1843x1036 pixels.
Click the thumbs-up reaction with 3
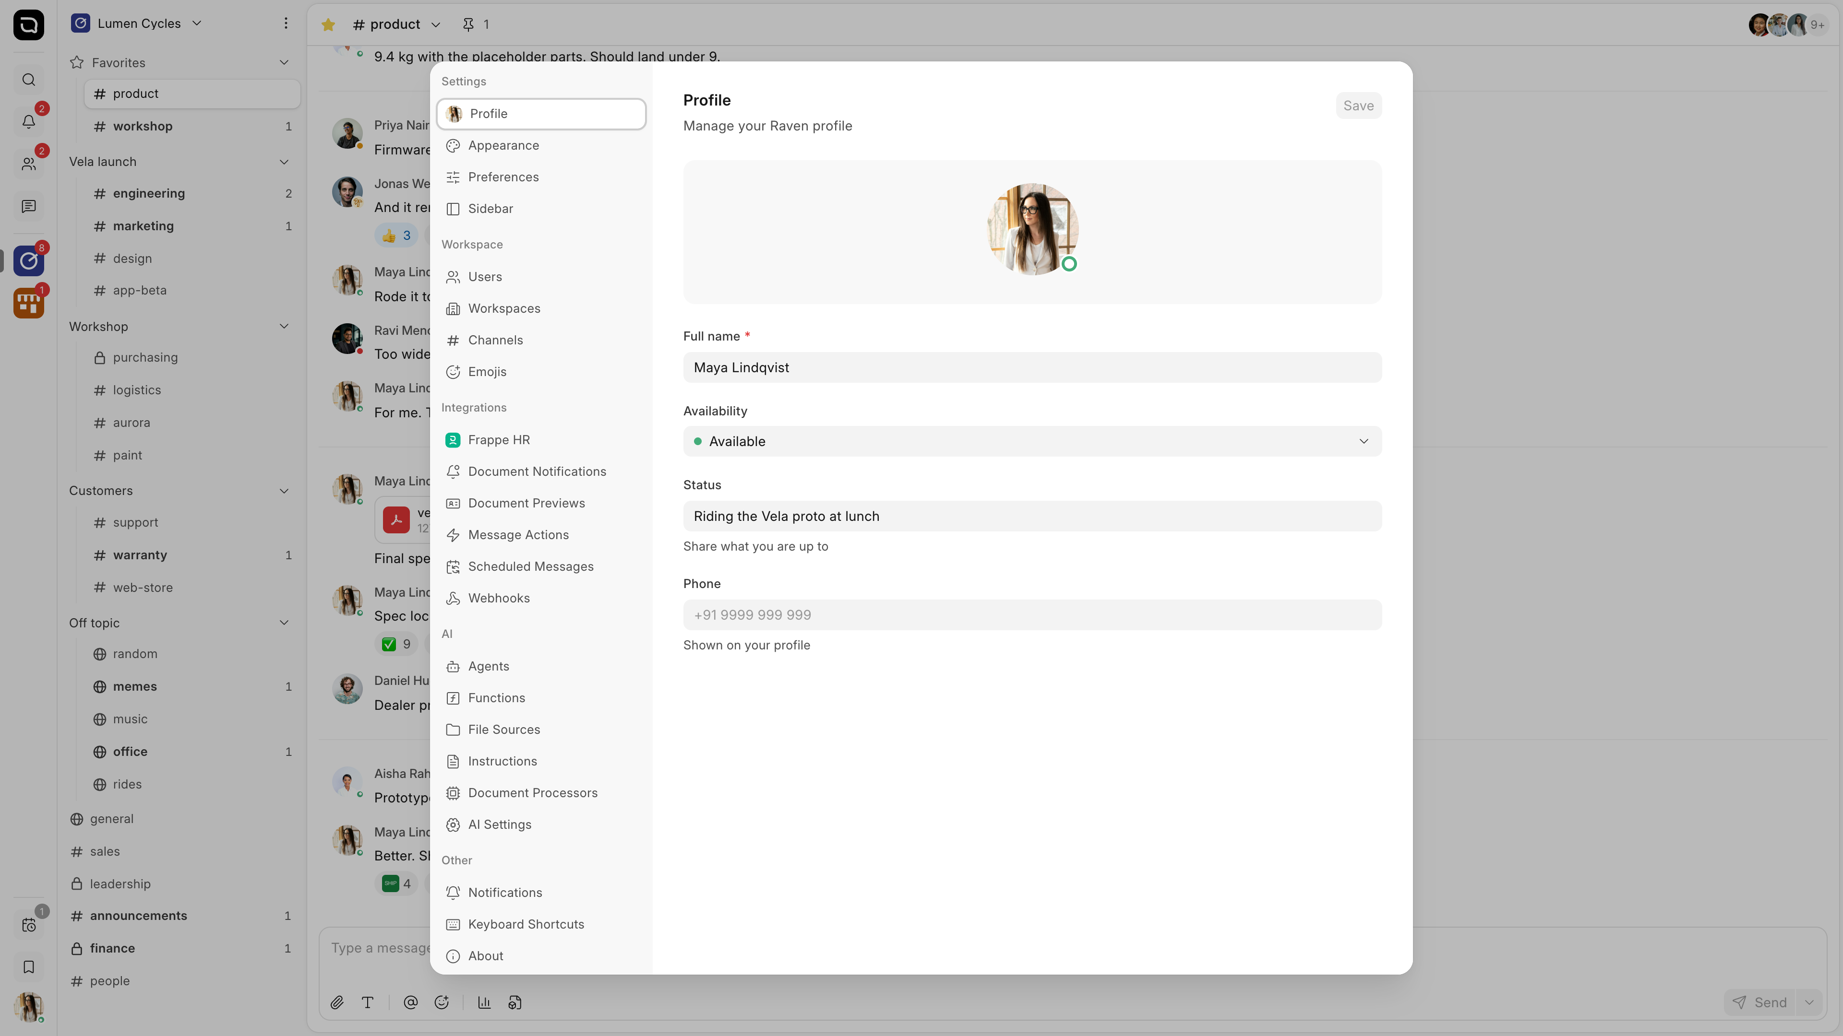[x=396, y=235]
